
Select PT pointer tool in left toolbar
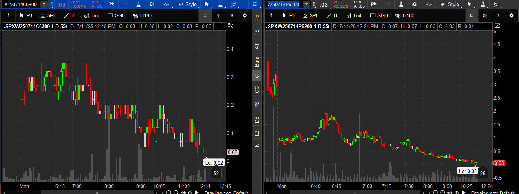(x=26, y=15)
